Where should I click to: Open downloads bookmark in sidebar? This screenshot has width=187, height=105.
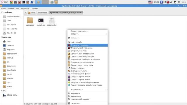point(10,70)
